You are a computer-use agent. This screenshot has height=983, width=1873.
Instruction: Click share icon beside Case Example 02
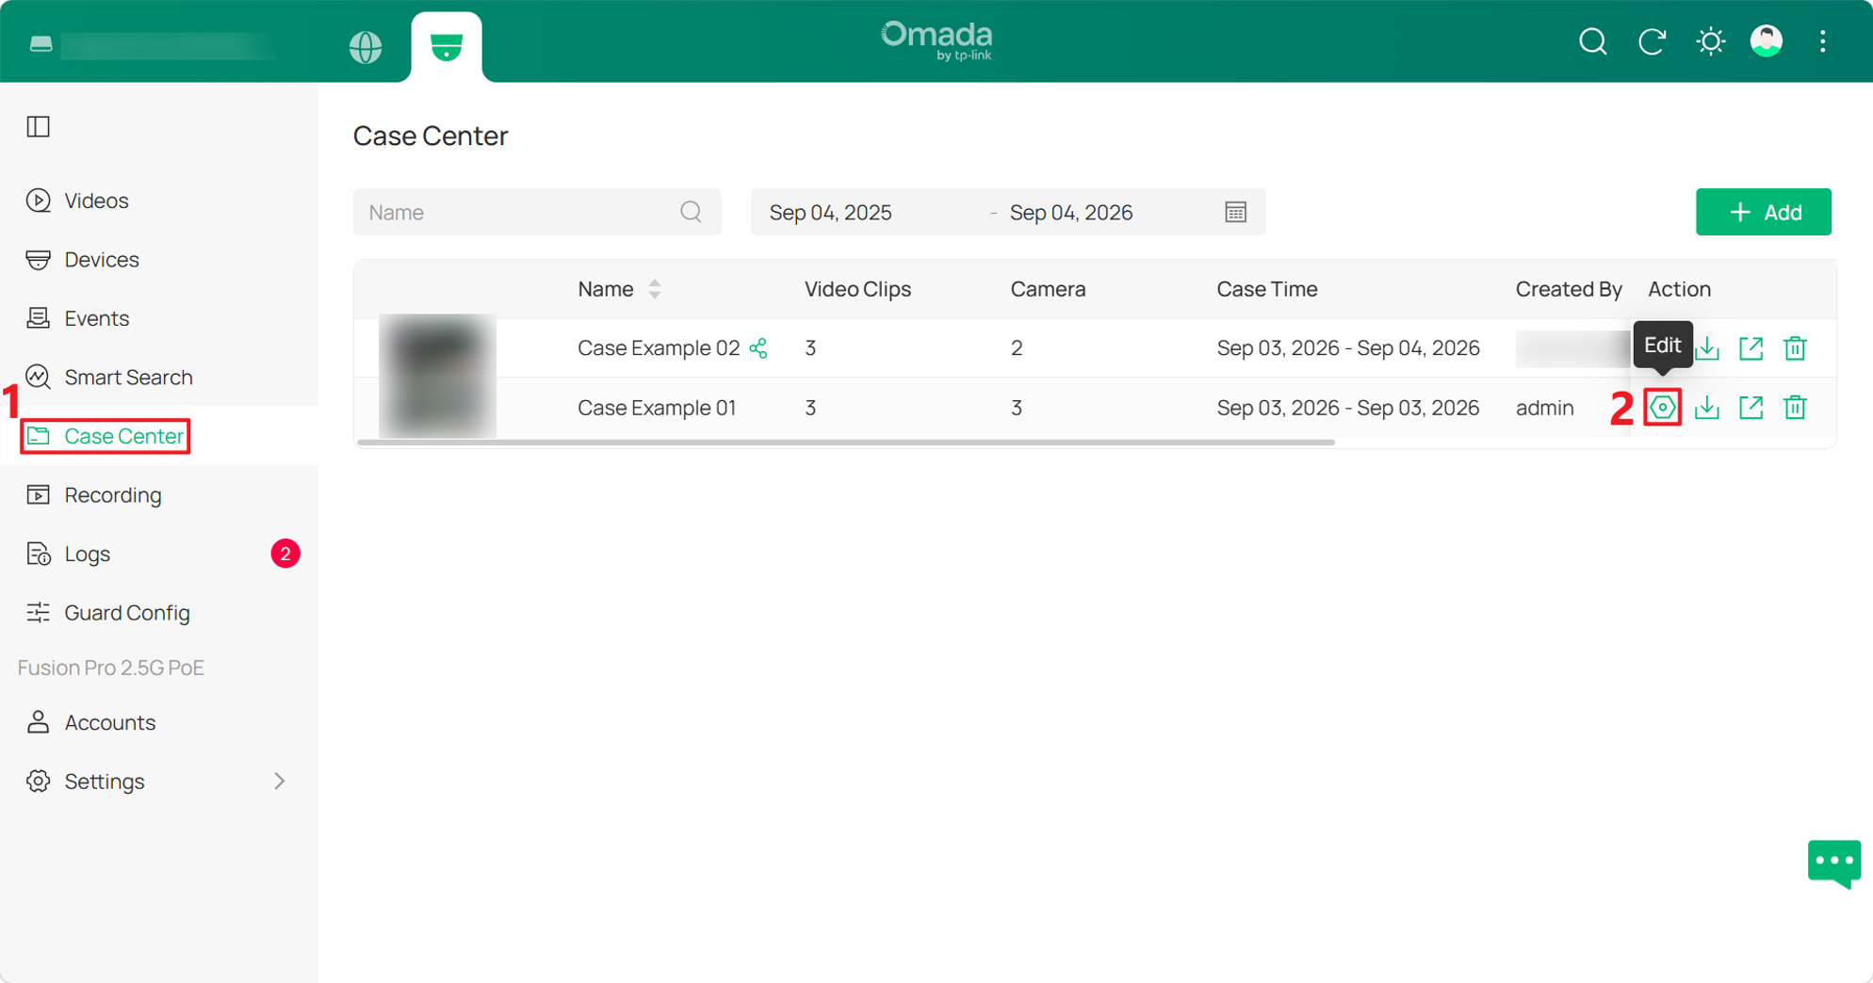pyautogui.click(x=758, y=348)
